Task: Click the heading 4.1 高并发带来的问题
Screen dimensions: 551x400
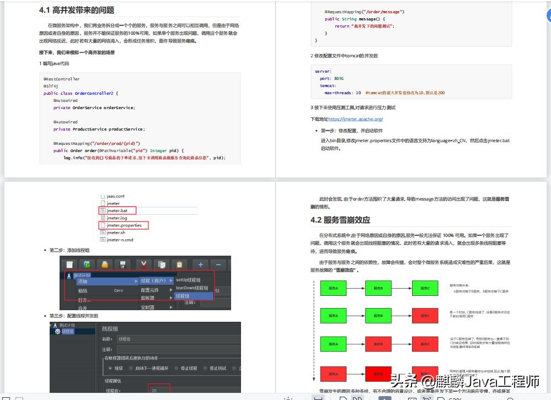Action: pyautogui.click(x=77, y=10)
